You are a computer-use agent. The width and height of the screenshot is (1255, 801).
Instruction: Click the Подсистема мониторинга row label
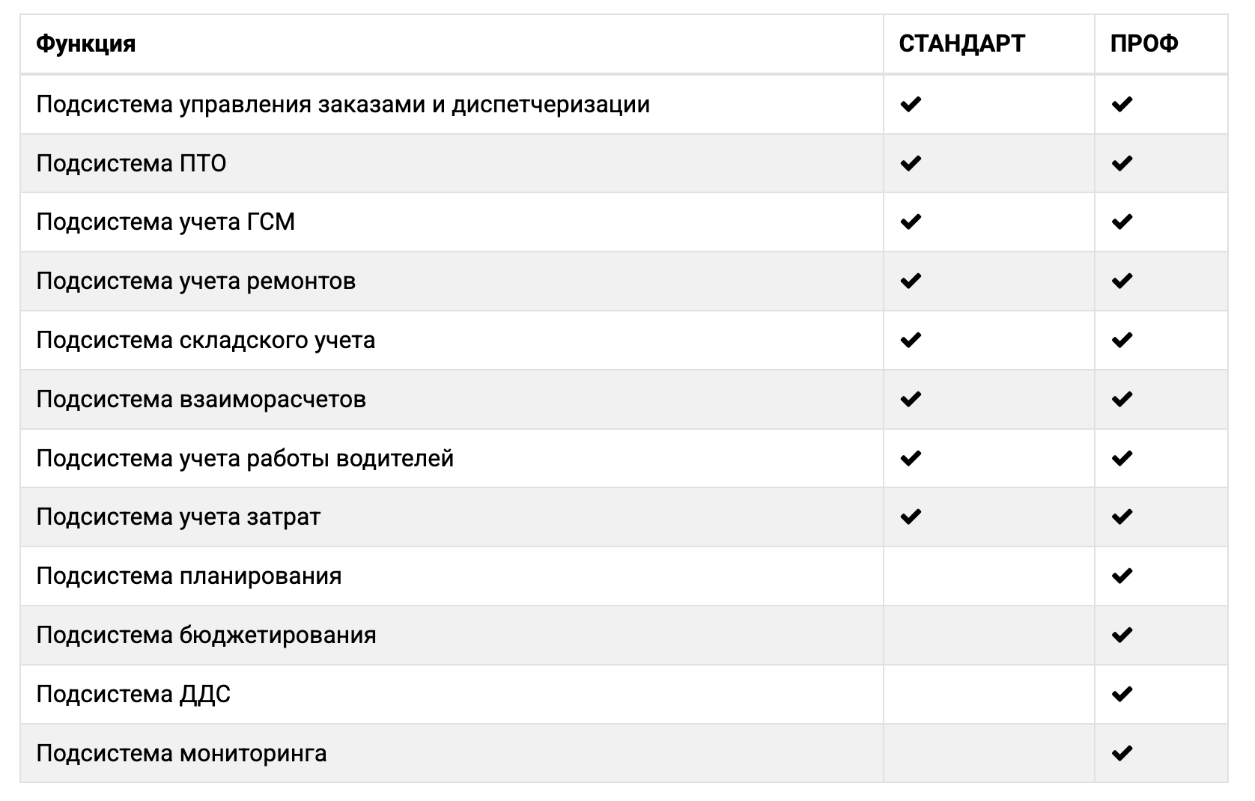[x=181, y=753]
